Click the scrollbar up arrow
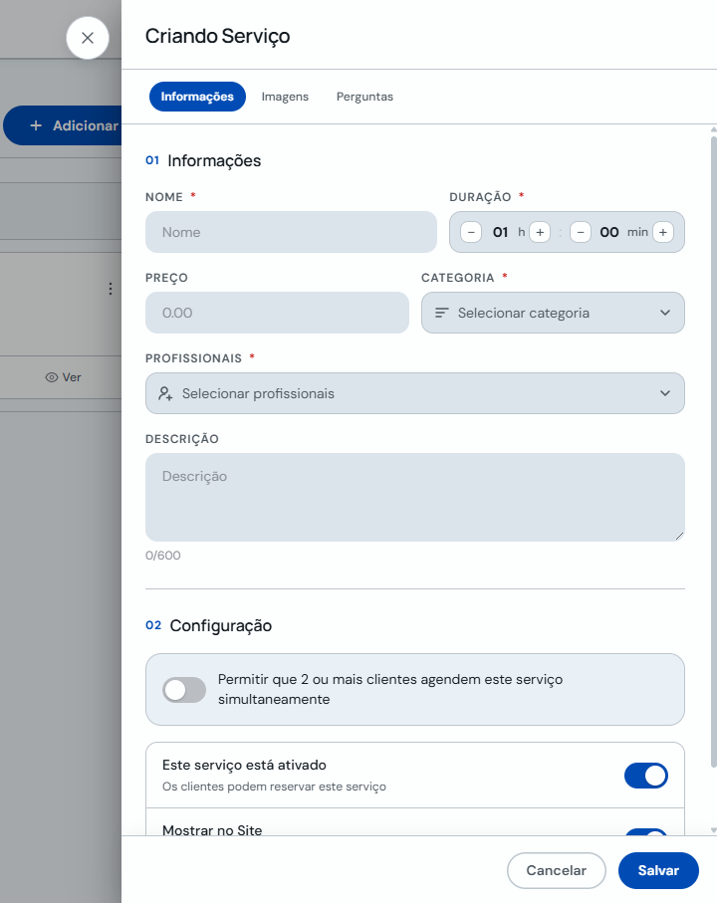717x903 pixels. (714, 129)
